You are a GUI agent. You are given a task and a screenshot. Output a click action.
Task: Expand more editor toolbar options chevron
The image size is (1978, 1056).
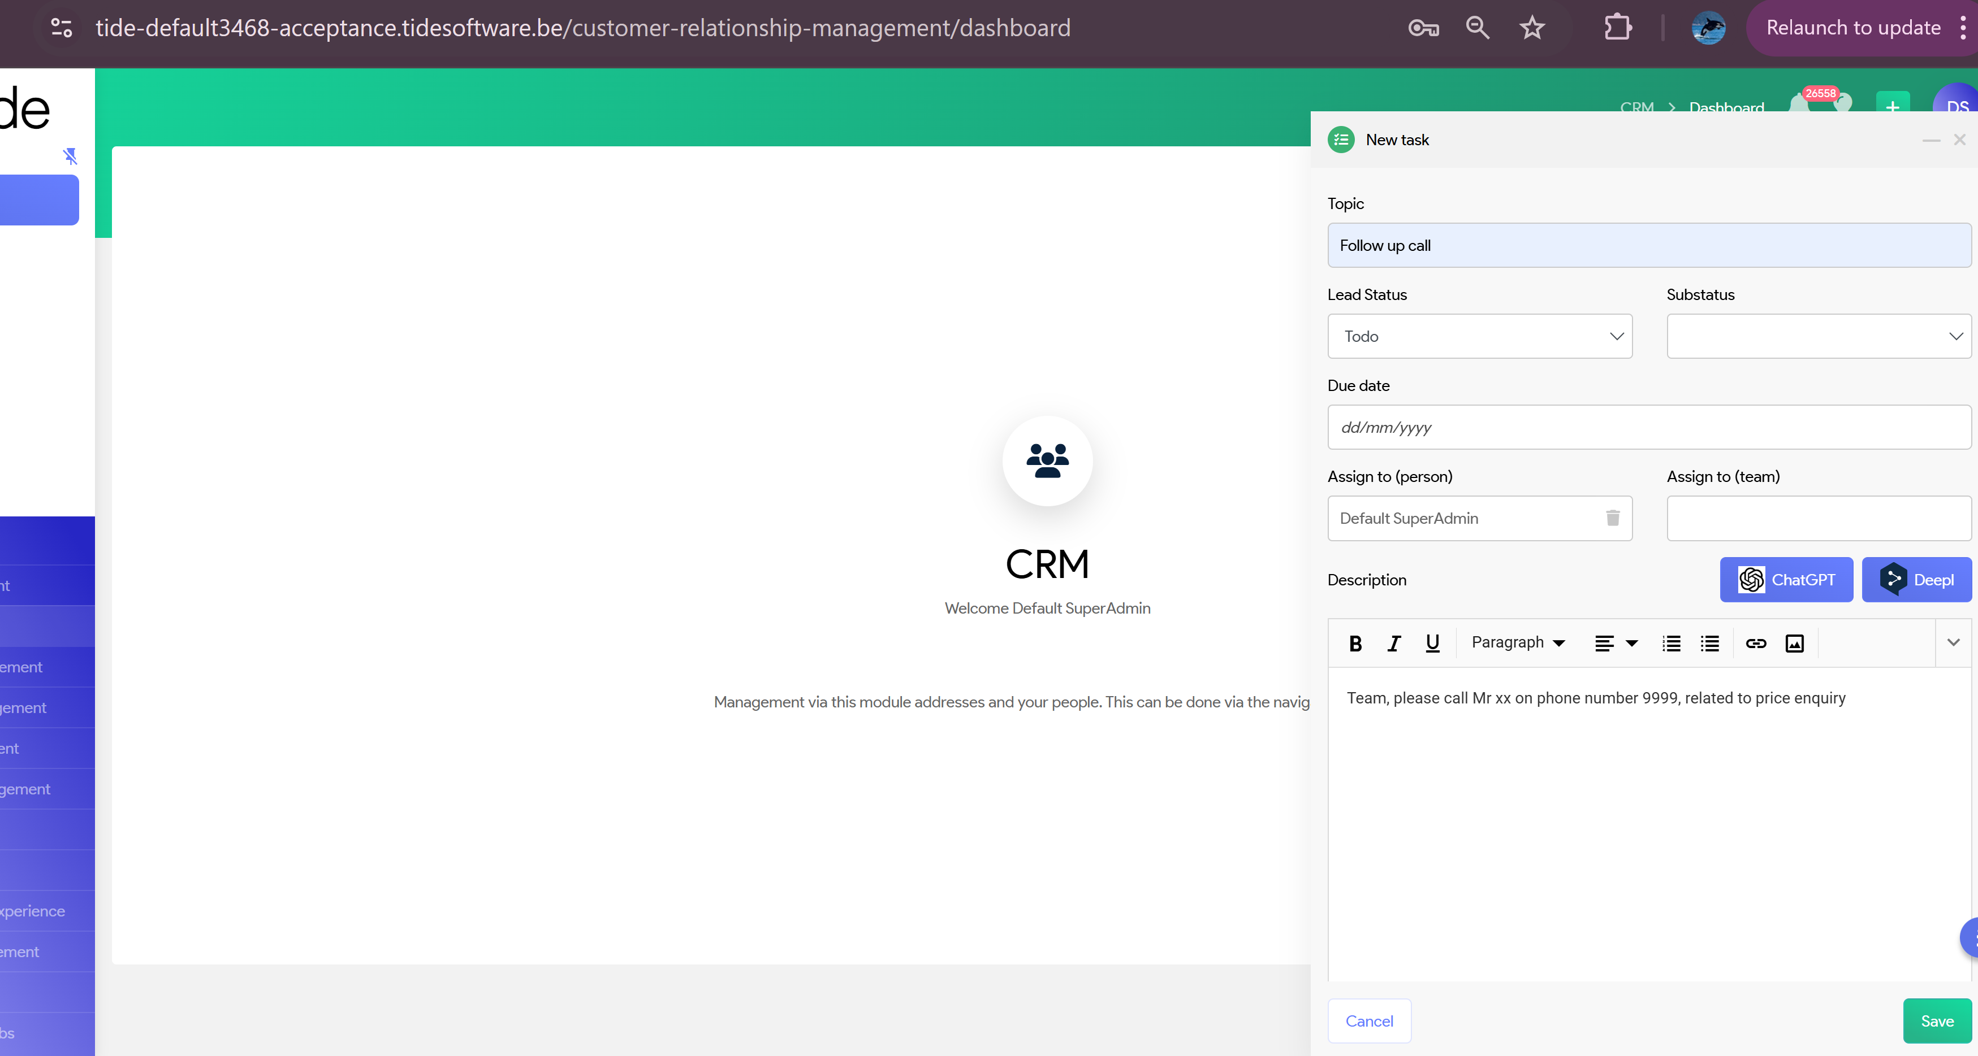click(x=1954, y=642)
